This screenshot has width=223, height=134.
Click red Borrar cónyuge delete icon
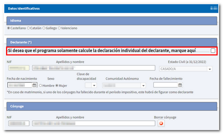pyautogui.click(x=161, y=123)
